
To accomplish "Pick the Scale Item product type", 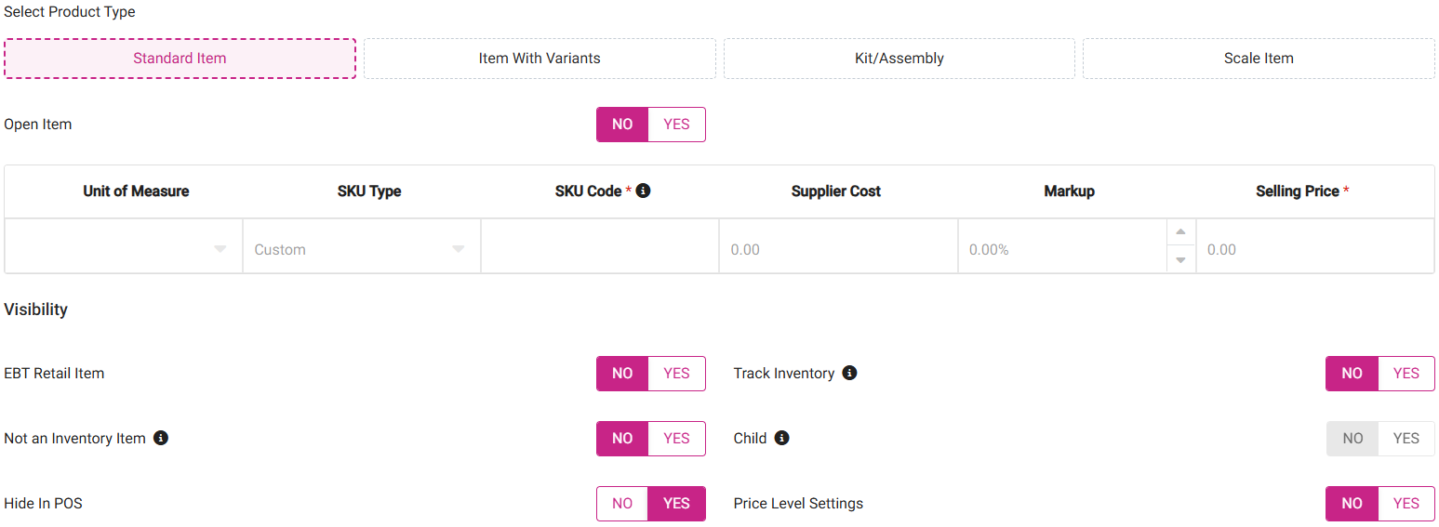I will (1259, 59).
